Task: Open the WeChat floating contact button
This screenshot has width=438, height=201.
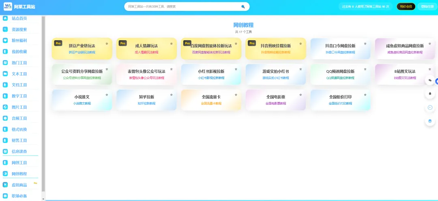Action: click(430, 80)
